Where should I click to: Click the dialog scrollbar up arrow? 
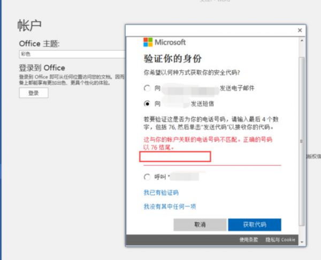(x=302, y=41)
